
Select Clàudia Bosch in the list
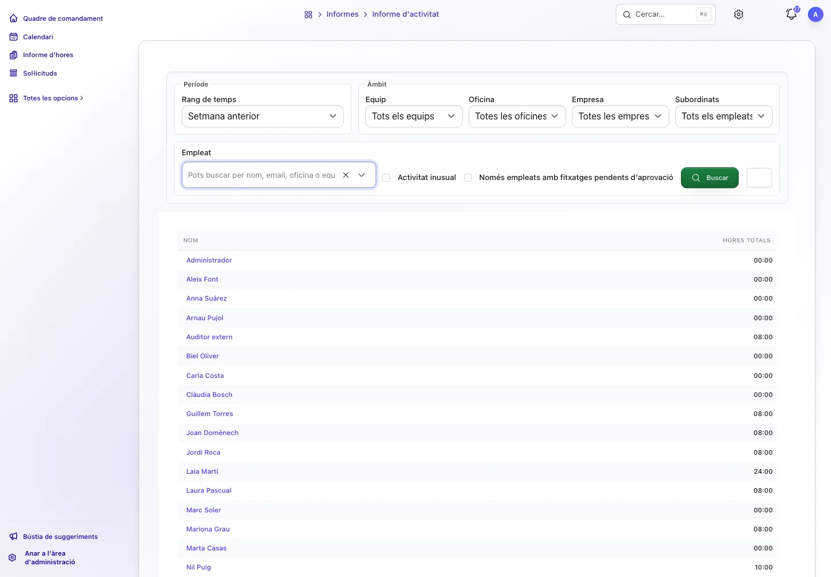click(209, 395)
